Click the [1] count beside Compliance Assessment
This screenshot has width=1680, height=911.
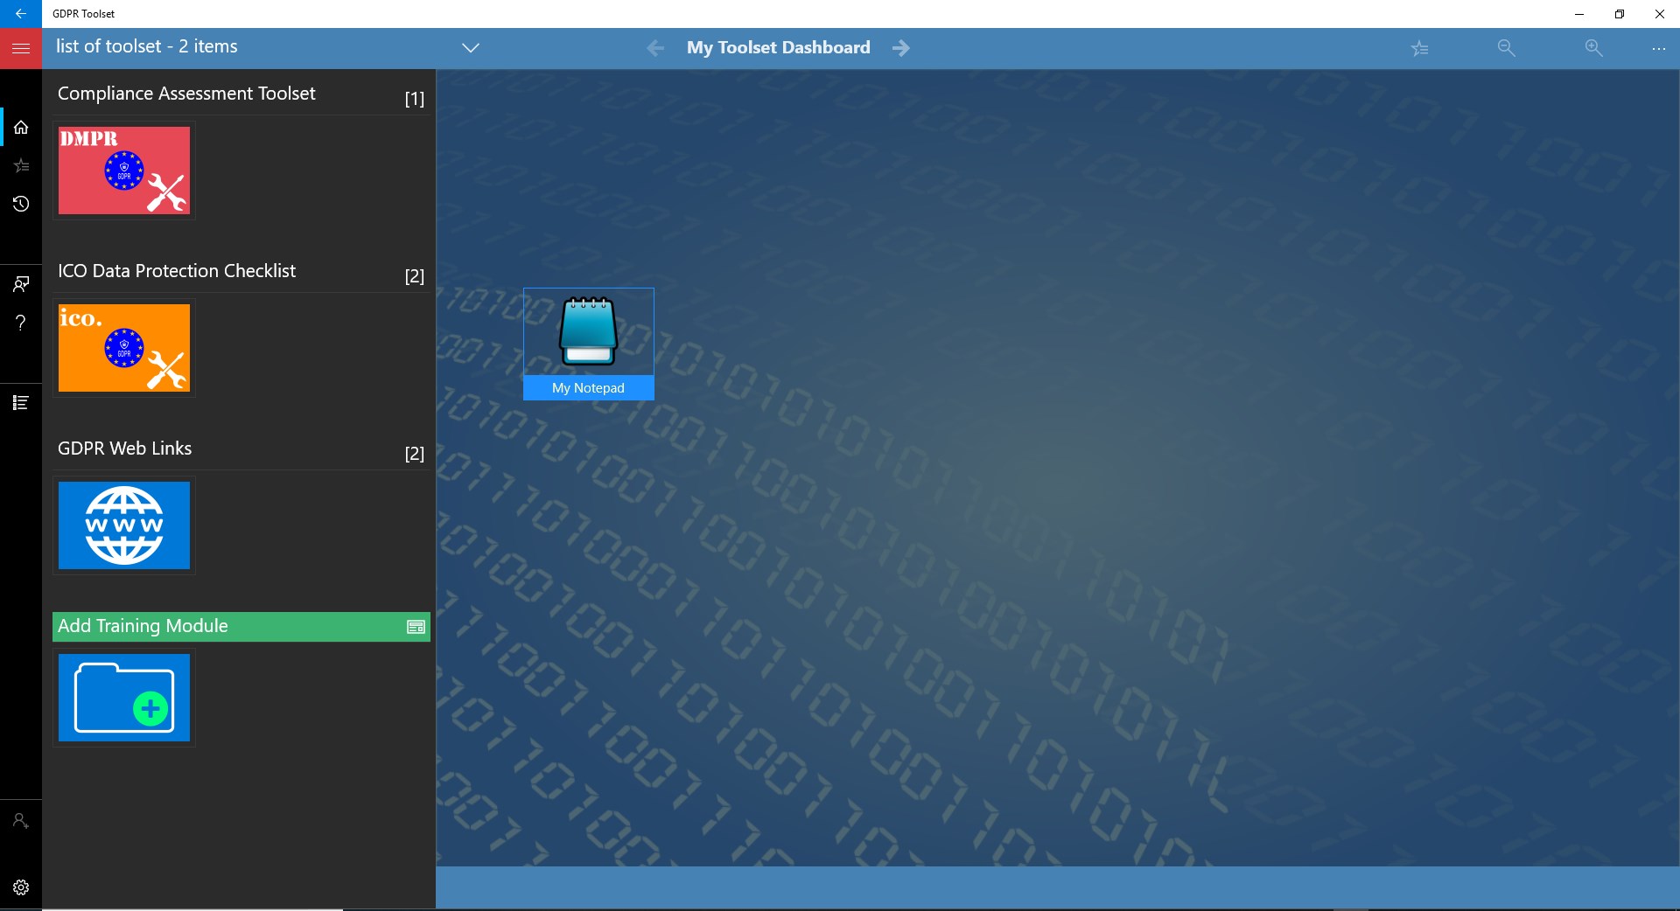415,99
